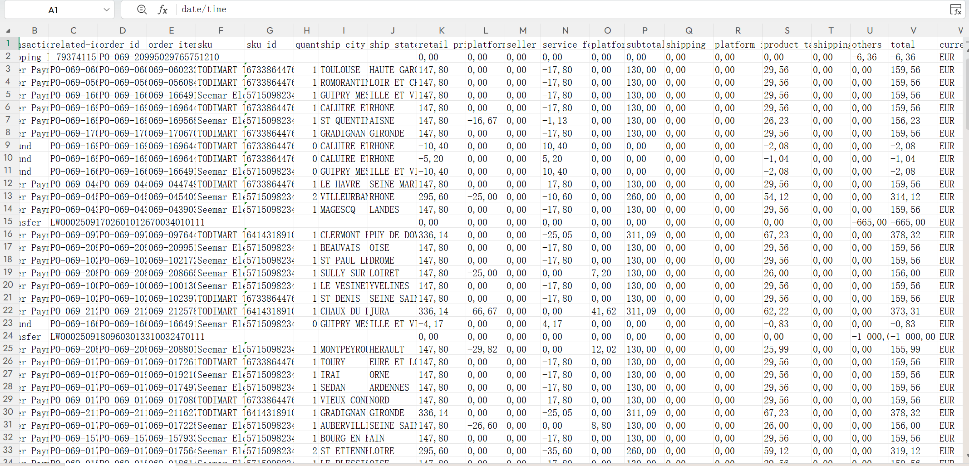Select row 15 header
This screenshot has height=466, width=969.
pos(8,222)
